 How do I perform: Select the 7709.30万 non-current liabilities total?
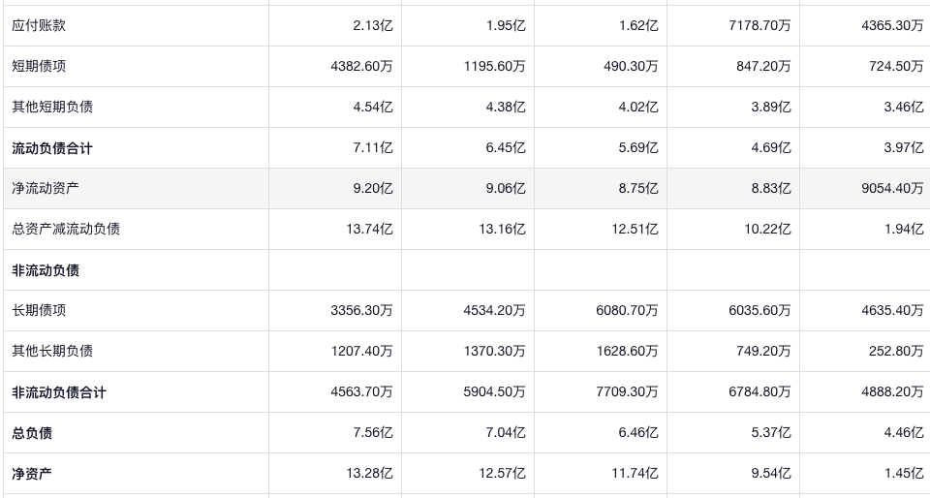[x=627, y=392]
